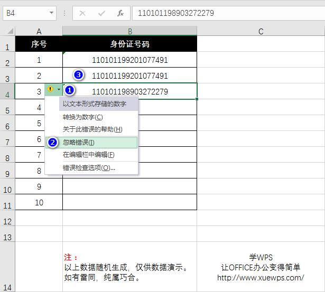Click the 让OFFICE办公变得简单 text
325x292 pixels.
tap(261, 267)
